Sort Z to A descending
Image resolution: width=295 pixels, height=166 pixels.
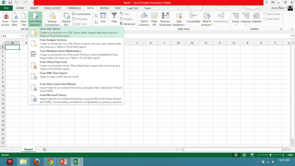(x=96, y=22)
